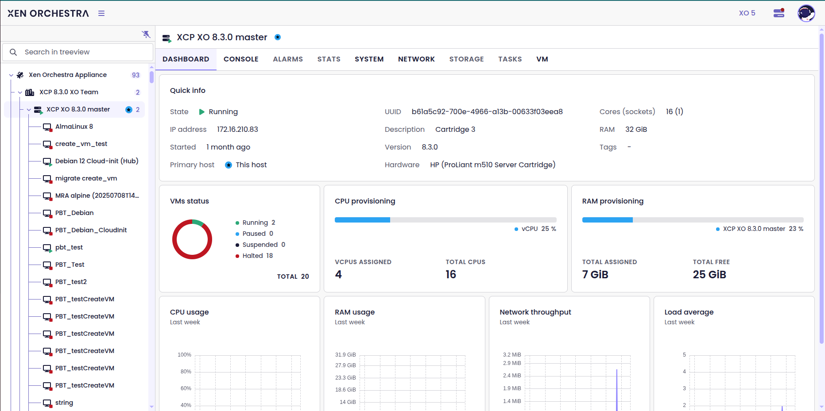
Task: Open the This host primary host link
Action: click(x=251, y=165)
